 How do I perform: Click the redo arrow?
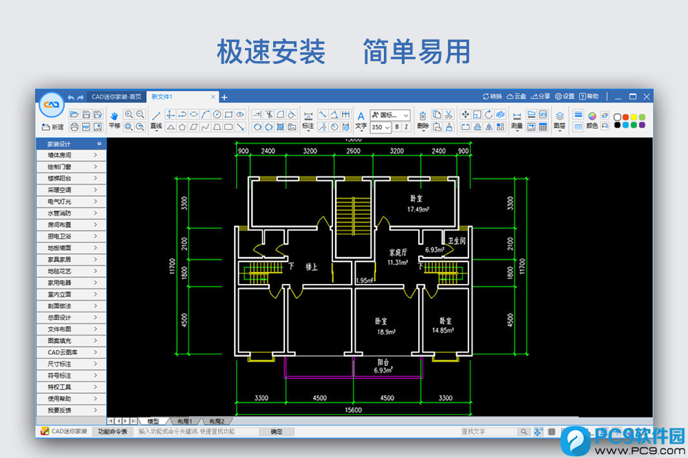point(80,97)
